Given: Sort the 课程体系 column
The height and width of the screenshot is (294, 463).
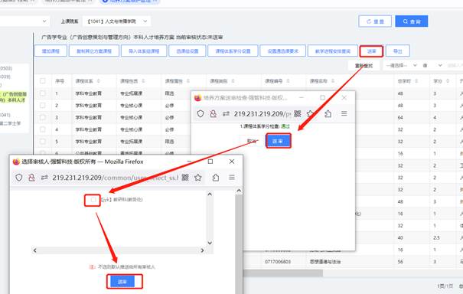Looking at the screenshot, I should tap(98, 81).
